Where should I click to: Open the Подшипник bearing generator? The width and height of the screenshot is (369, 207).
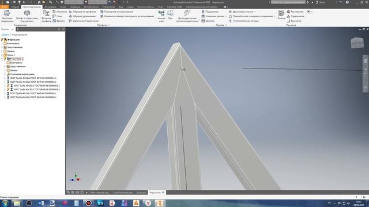210,11
